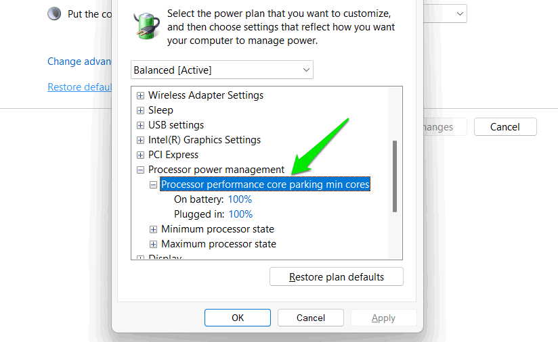Click the settings list vertical scrollbar
Screen dimensions: 558x342
[x=395, y=176]
